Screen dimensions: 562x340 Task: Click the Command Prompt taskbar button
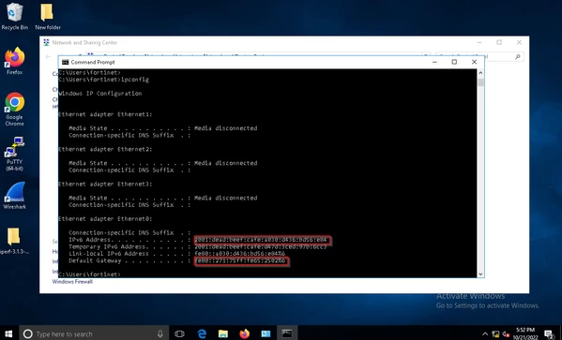(x=287, y=334)
